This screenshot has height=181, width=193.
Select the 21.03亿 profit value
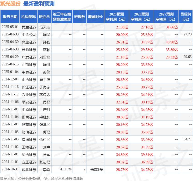pos(122,27)
